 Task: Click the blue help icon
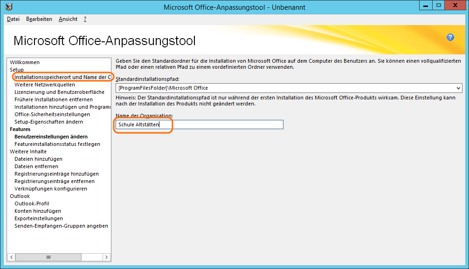[450, 37]
